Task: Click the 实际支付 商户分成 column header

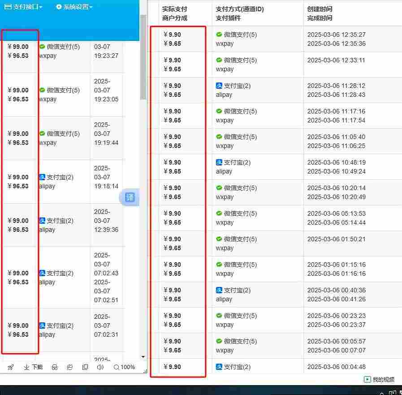Action: point(175,13)
